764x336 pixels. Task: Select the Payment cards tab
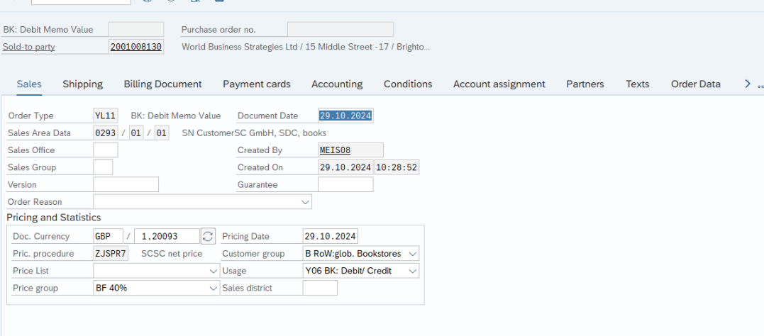257,84
